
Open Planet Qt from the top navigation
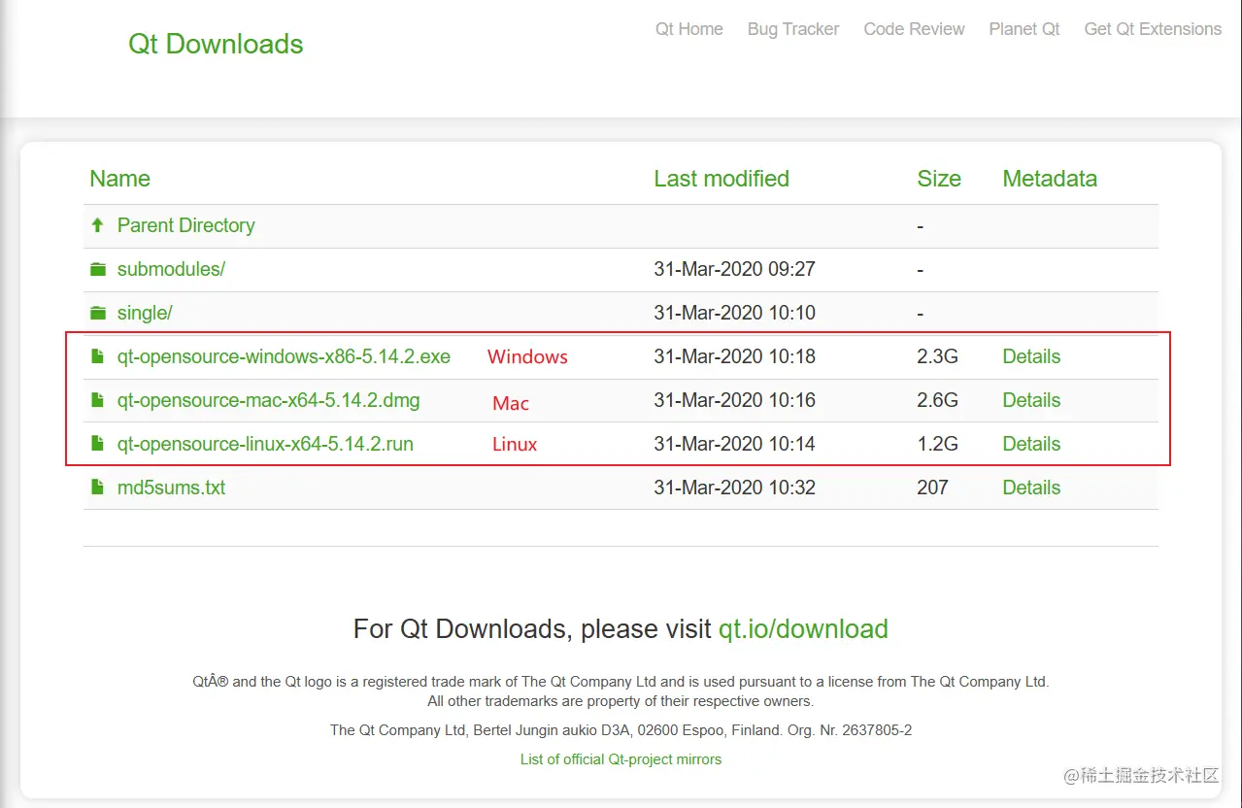pyautogui.click(x=1024, y=29)
